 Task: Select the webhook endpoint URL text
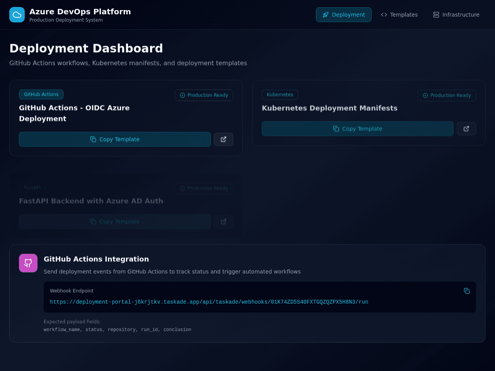209,302
